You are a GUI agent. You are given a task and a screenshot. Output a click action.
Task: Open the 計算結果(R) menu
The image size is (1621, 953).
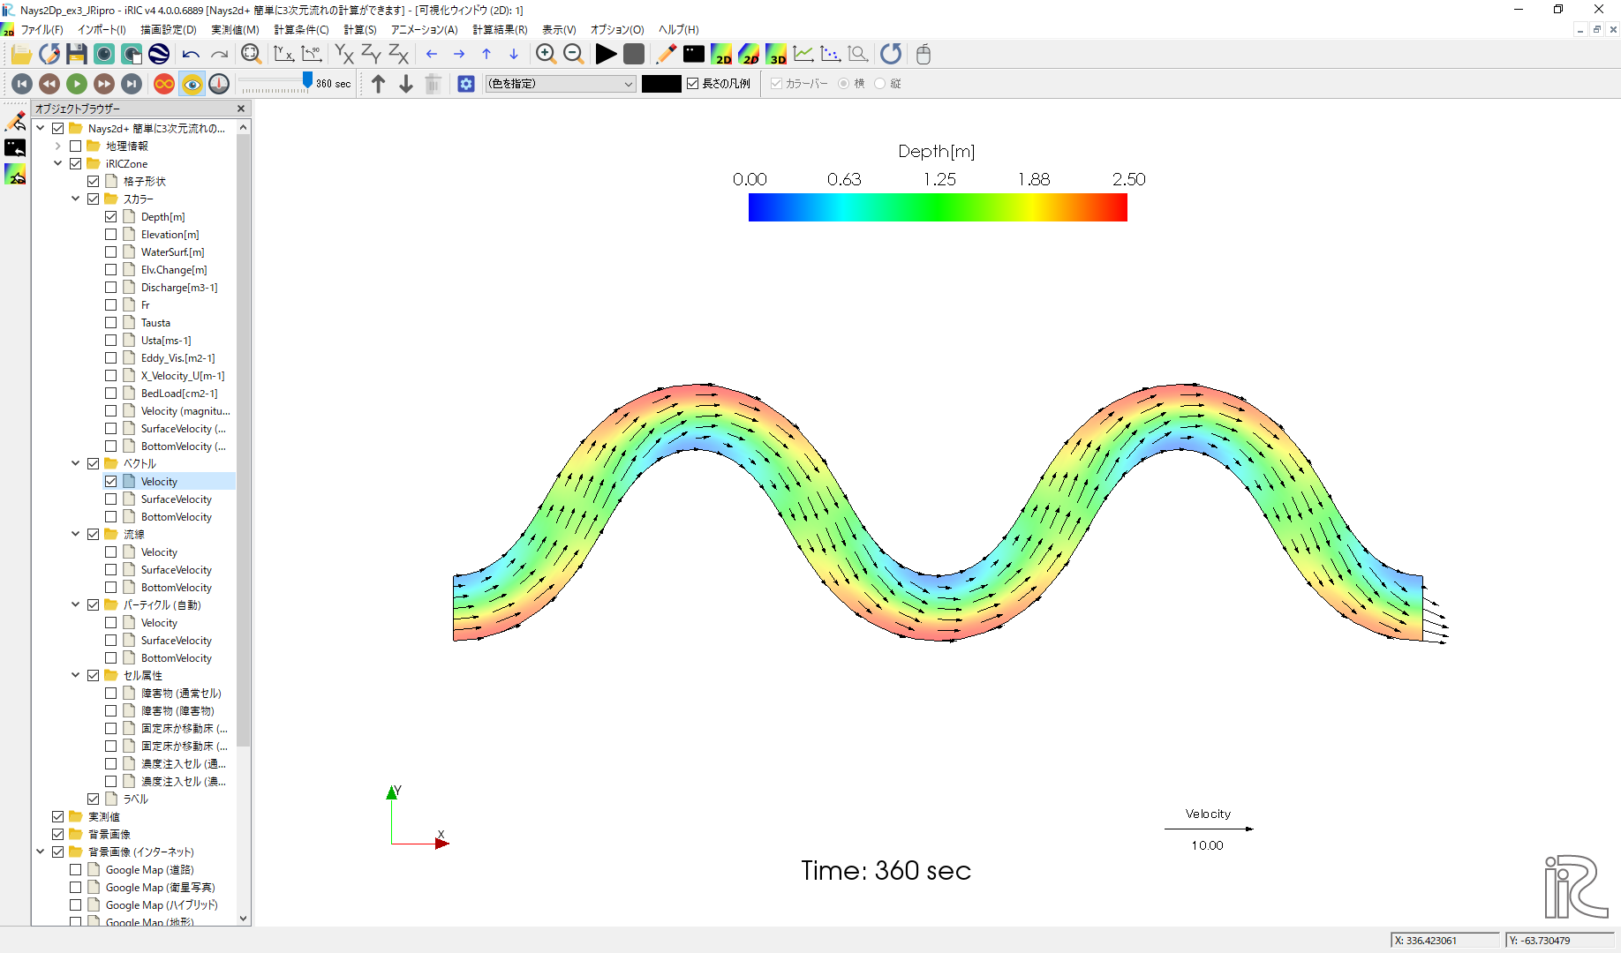500,29
